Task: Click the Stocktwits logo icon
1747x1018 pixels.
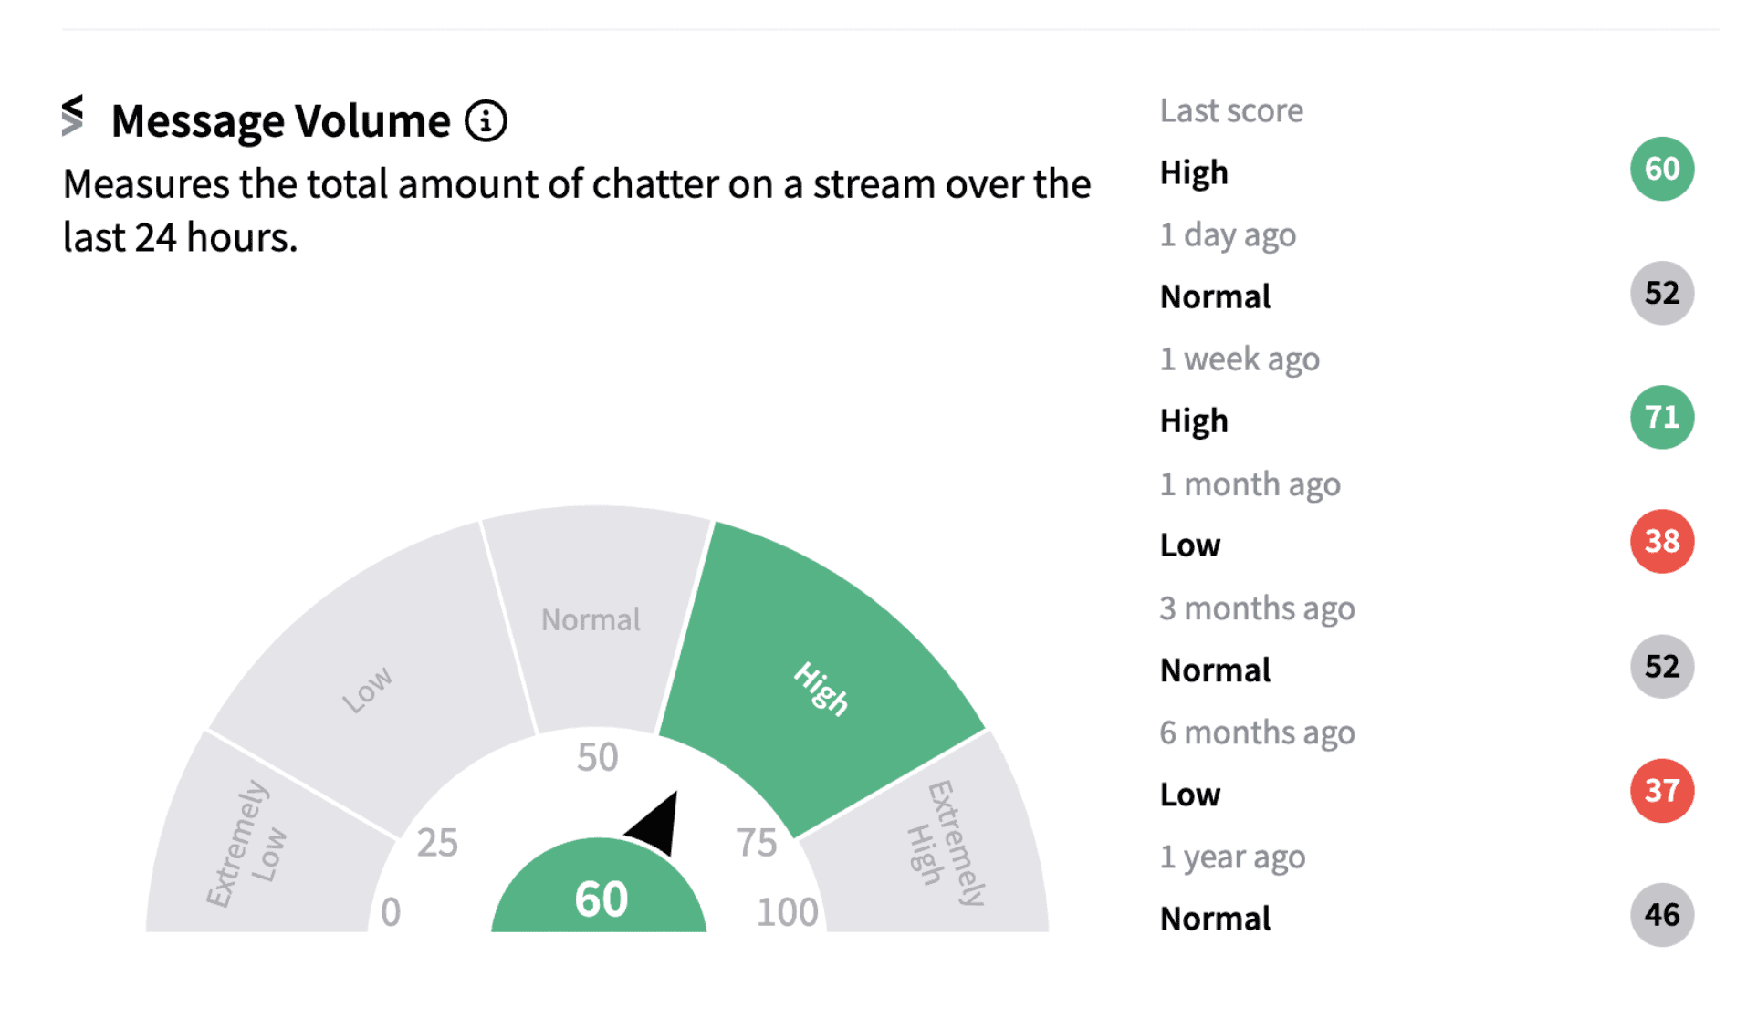Action: [73, 116]
